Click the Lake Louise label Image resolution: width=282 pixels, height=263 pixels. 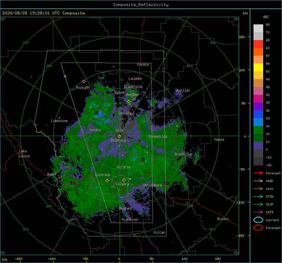coord(24,154)
